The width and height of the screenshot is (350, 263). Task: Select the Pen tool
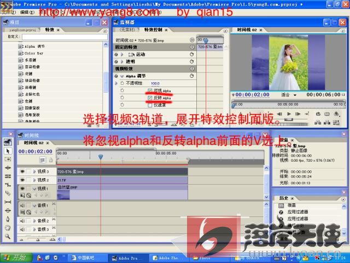pyautogui.click(x=8, y=219)
